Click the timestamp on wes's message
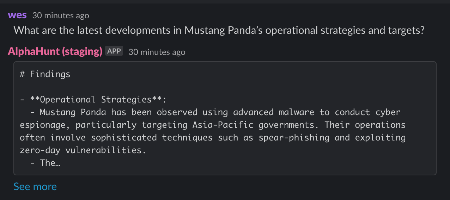This screenshot has width=450, height=200. pos(61,15)
